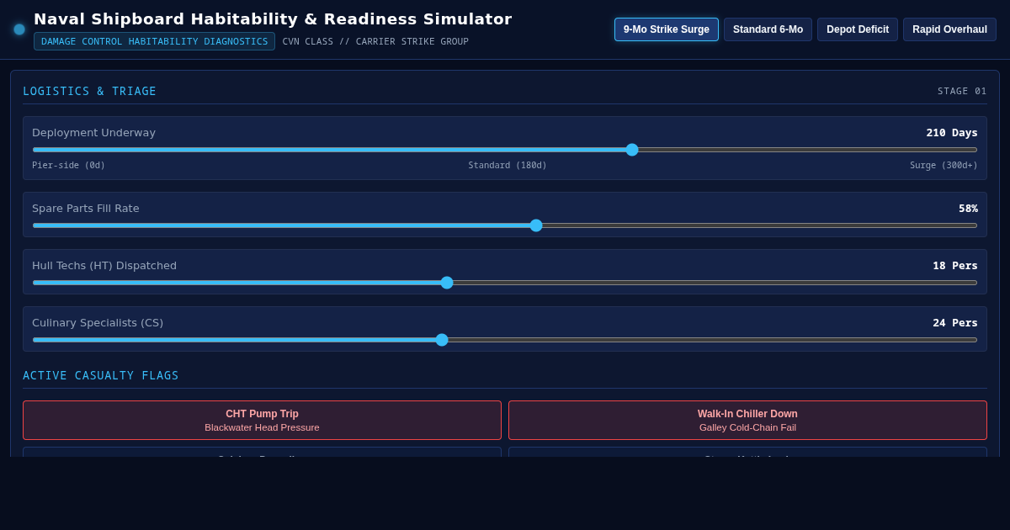Click the Hull Techs (HT) Dispatched label

(104, 265)
